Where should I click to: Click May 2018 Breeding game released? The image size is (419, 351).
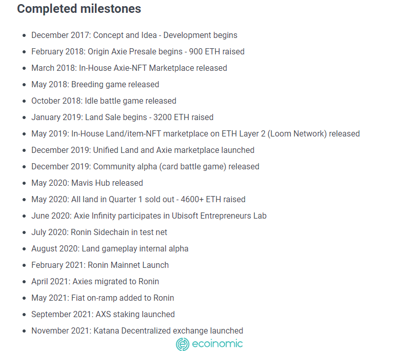[x=95, y=85]
